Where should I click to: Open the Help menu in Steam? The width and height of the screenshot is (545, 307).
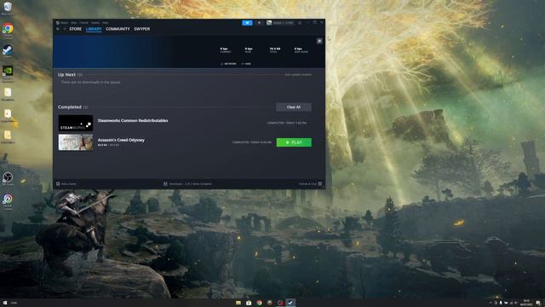tap(105, 23)
